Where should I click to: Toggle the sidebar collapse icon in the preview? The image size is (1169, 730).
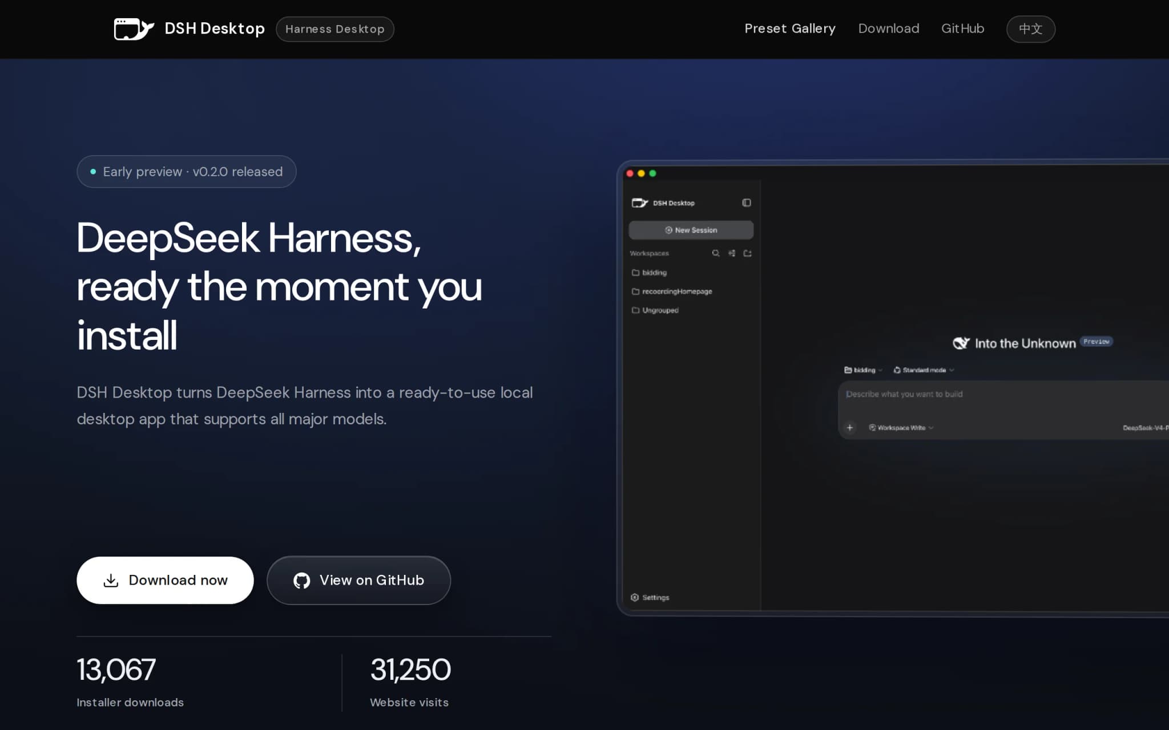click(746, 202)
